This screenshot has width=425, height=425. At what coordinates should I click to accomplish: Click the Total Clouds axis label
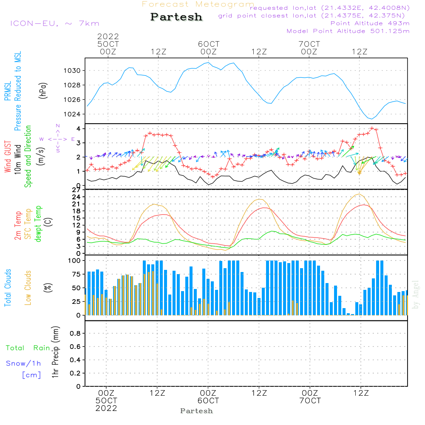click(8, 288)
